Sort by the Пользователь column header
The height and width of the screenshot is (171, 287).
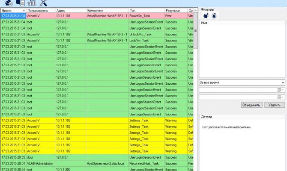(41, 11)
